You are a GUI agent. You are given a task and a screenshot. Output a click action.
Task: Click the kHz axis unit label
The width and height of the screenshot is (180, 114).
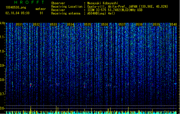3,23
